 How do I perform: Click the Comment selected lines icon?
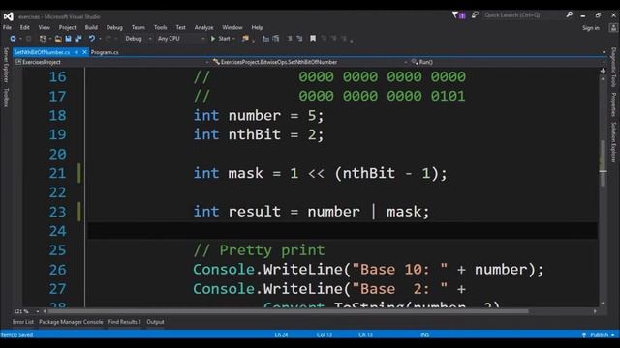pos(265,39)
